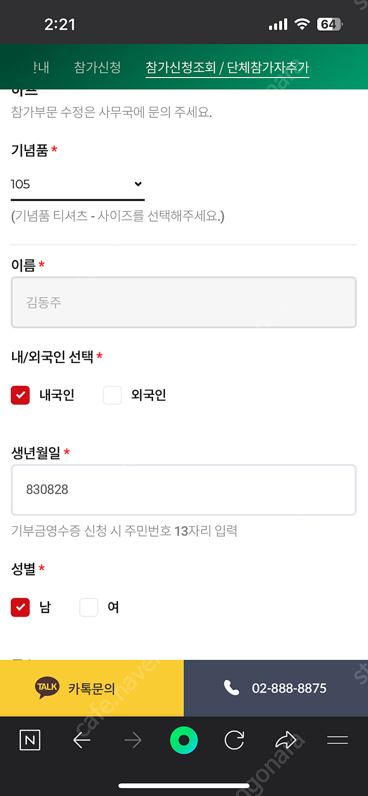Open the browser hamburger menu icon

(338, 740)
